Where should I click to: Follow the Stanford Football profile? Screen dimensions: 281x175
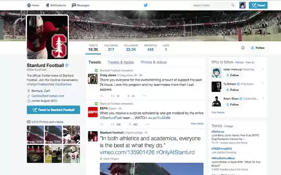click(x=258, y=48)
